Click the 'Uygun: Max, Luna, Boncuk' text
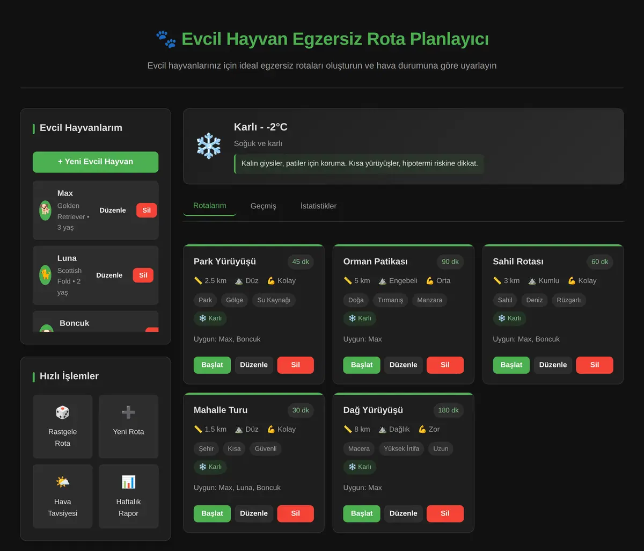Screen dimensions: 644x551 pos(237,488)
